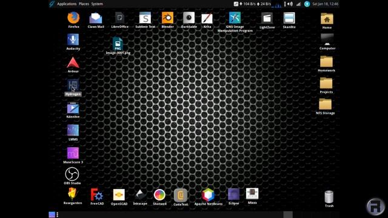Open the Applications menu
The image size is (388, 218).
pyautogui.click(x=67, y=4)
